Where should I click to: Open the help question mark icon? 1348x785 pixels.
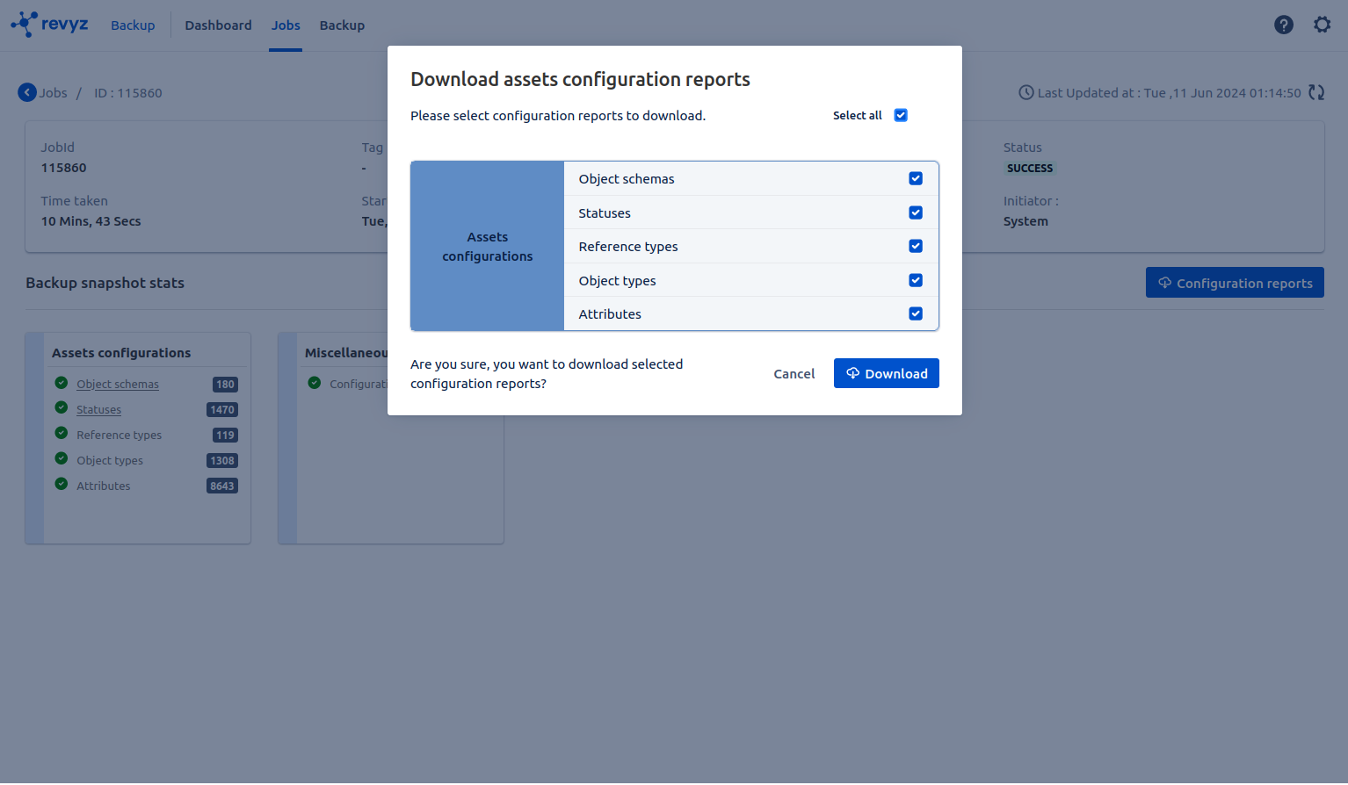(x=1283, y=25)
